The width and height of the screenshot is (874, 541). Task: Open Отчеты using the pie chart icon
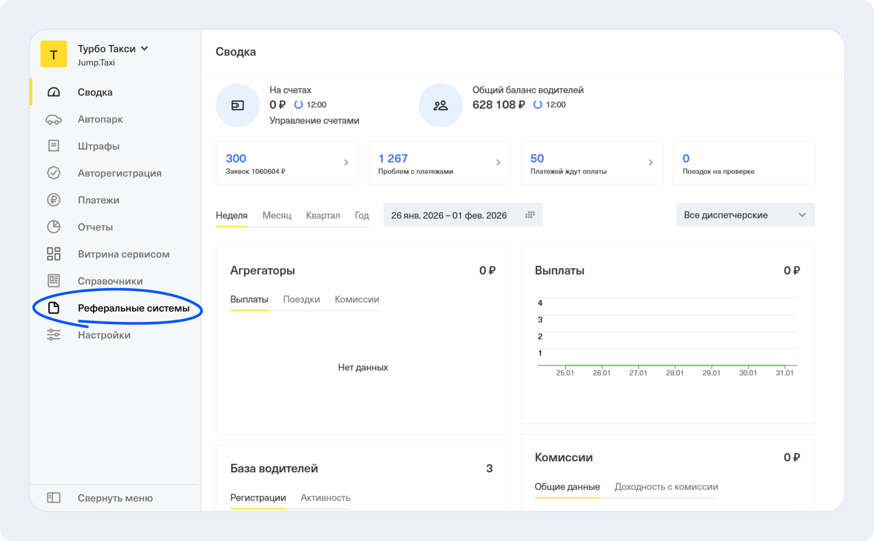tap(54, 227)
